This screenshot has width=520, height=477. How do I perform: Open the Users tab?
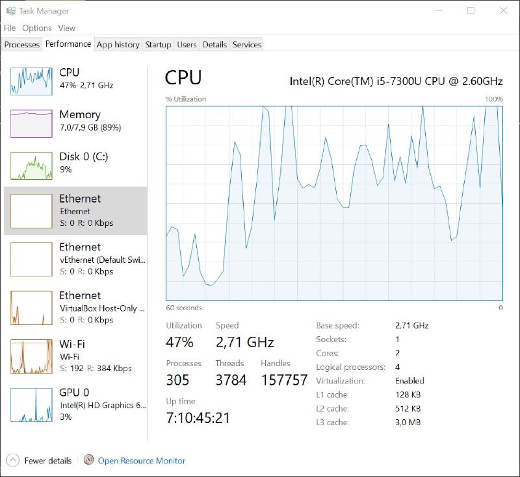187,44
